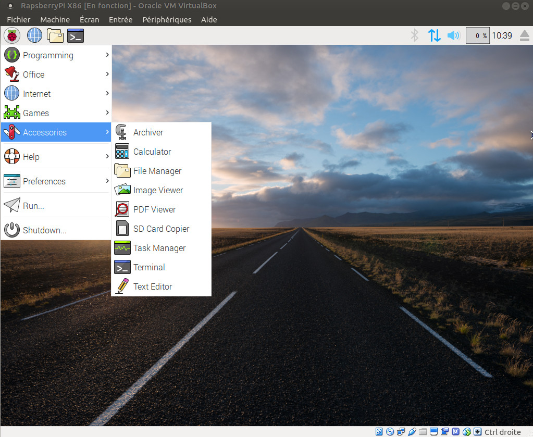The height and width of the screenshot is (437, 533).
Task: Click the volume speaker icon
Action: click(453, 35)
